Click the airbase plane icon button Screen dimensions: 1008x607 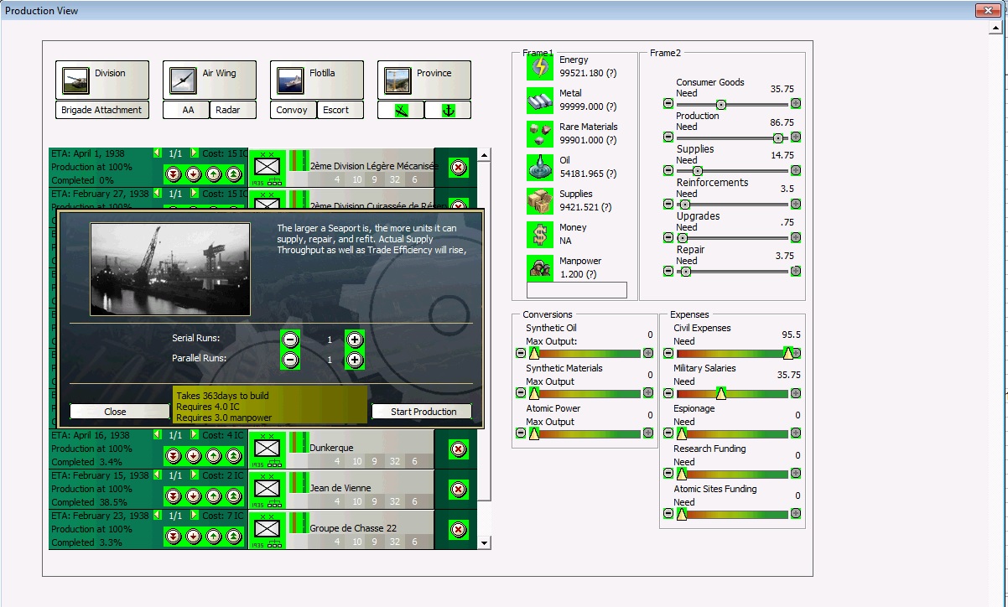click(401, 110)
